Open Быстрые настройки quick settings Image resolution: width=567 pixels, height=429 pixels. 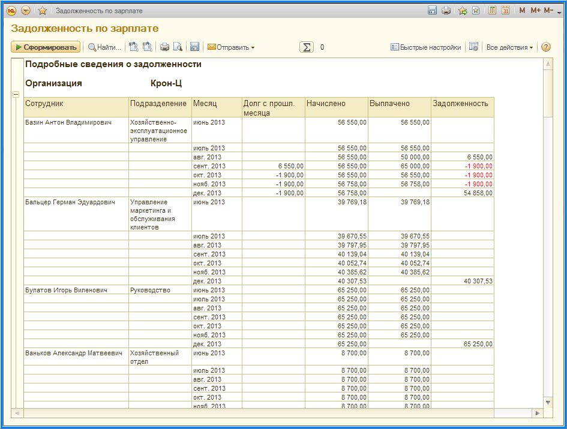(x=425, y=47)
